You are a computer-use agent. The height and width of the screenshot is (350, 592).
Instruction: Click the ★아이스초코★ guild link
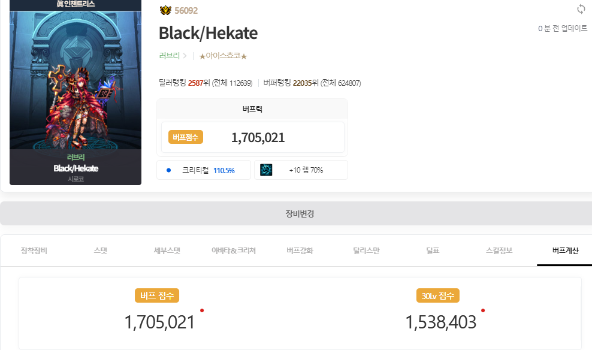point(223,56)
